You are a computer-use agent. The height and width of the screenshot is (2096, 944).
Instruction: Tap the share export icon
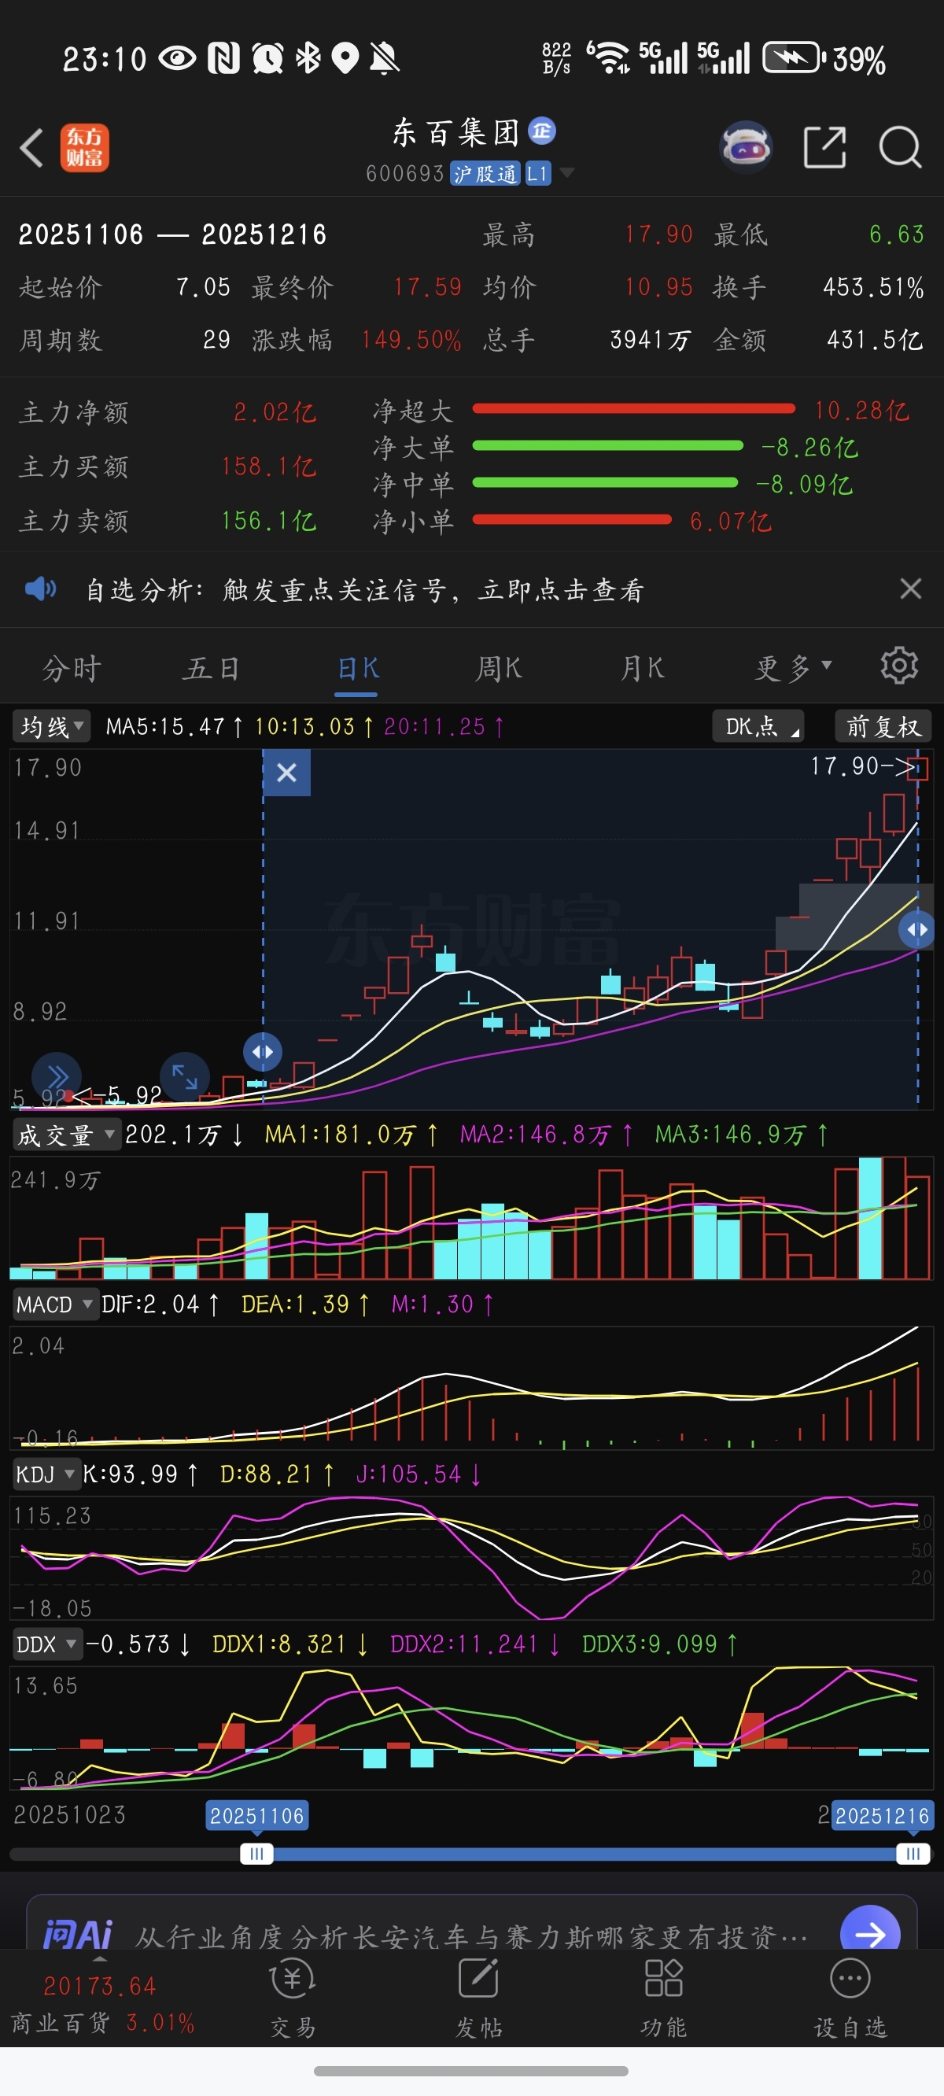point(824,147)
